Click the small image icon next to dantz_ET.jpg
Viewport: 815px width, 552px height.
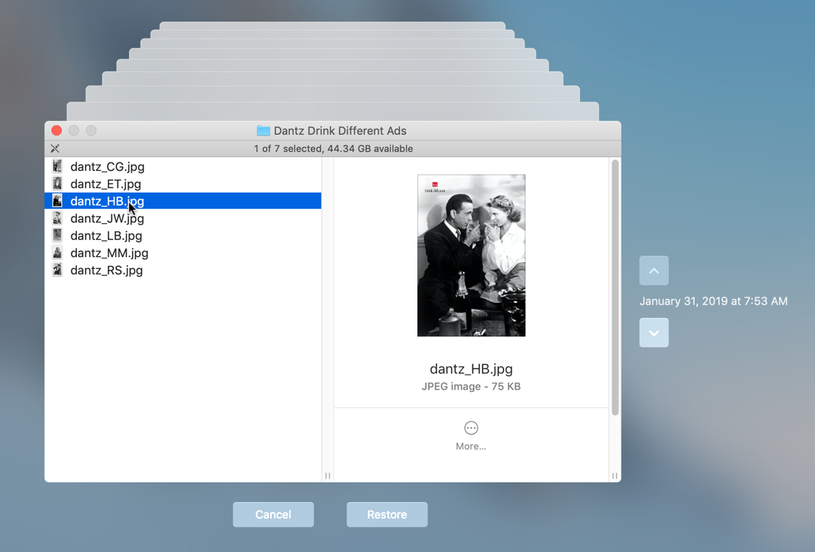tap(57, 183)
